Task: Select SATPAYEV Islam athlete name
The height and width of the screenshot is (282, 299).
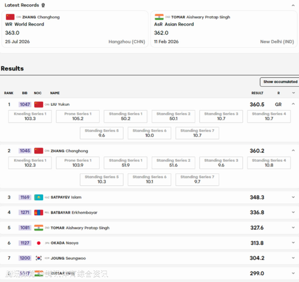Action: [66, 197]
